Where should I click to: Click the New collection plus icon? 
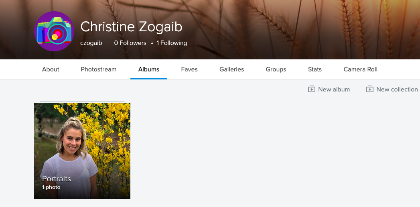tap(370, 89)
